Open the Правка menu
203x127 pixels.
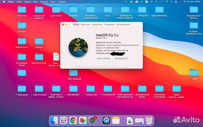tap(28, 2)
